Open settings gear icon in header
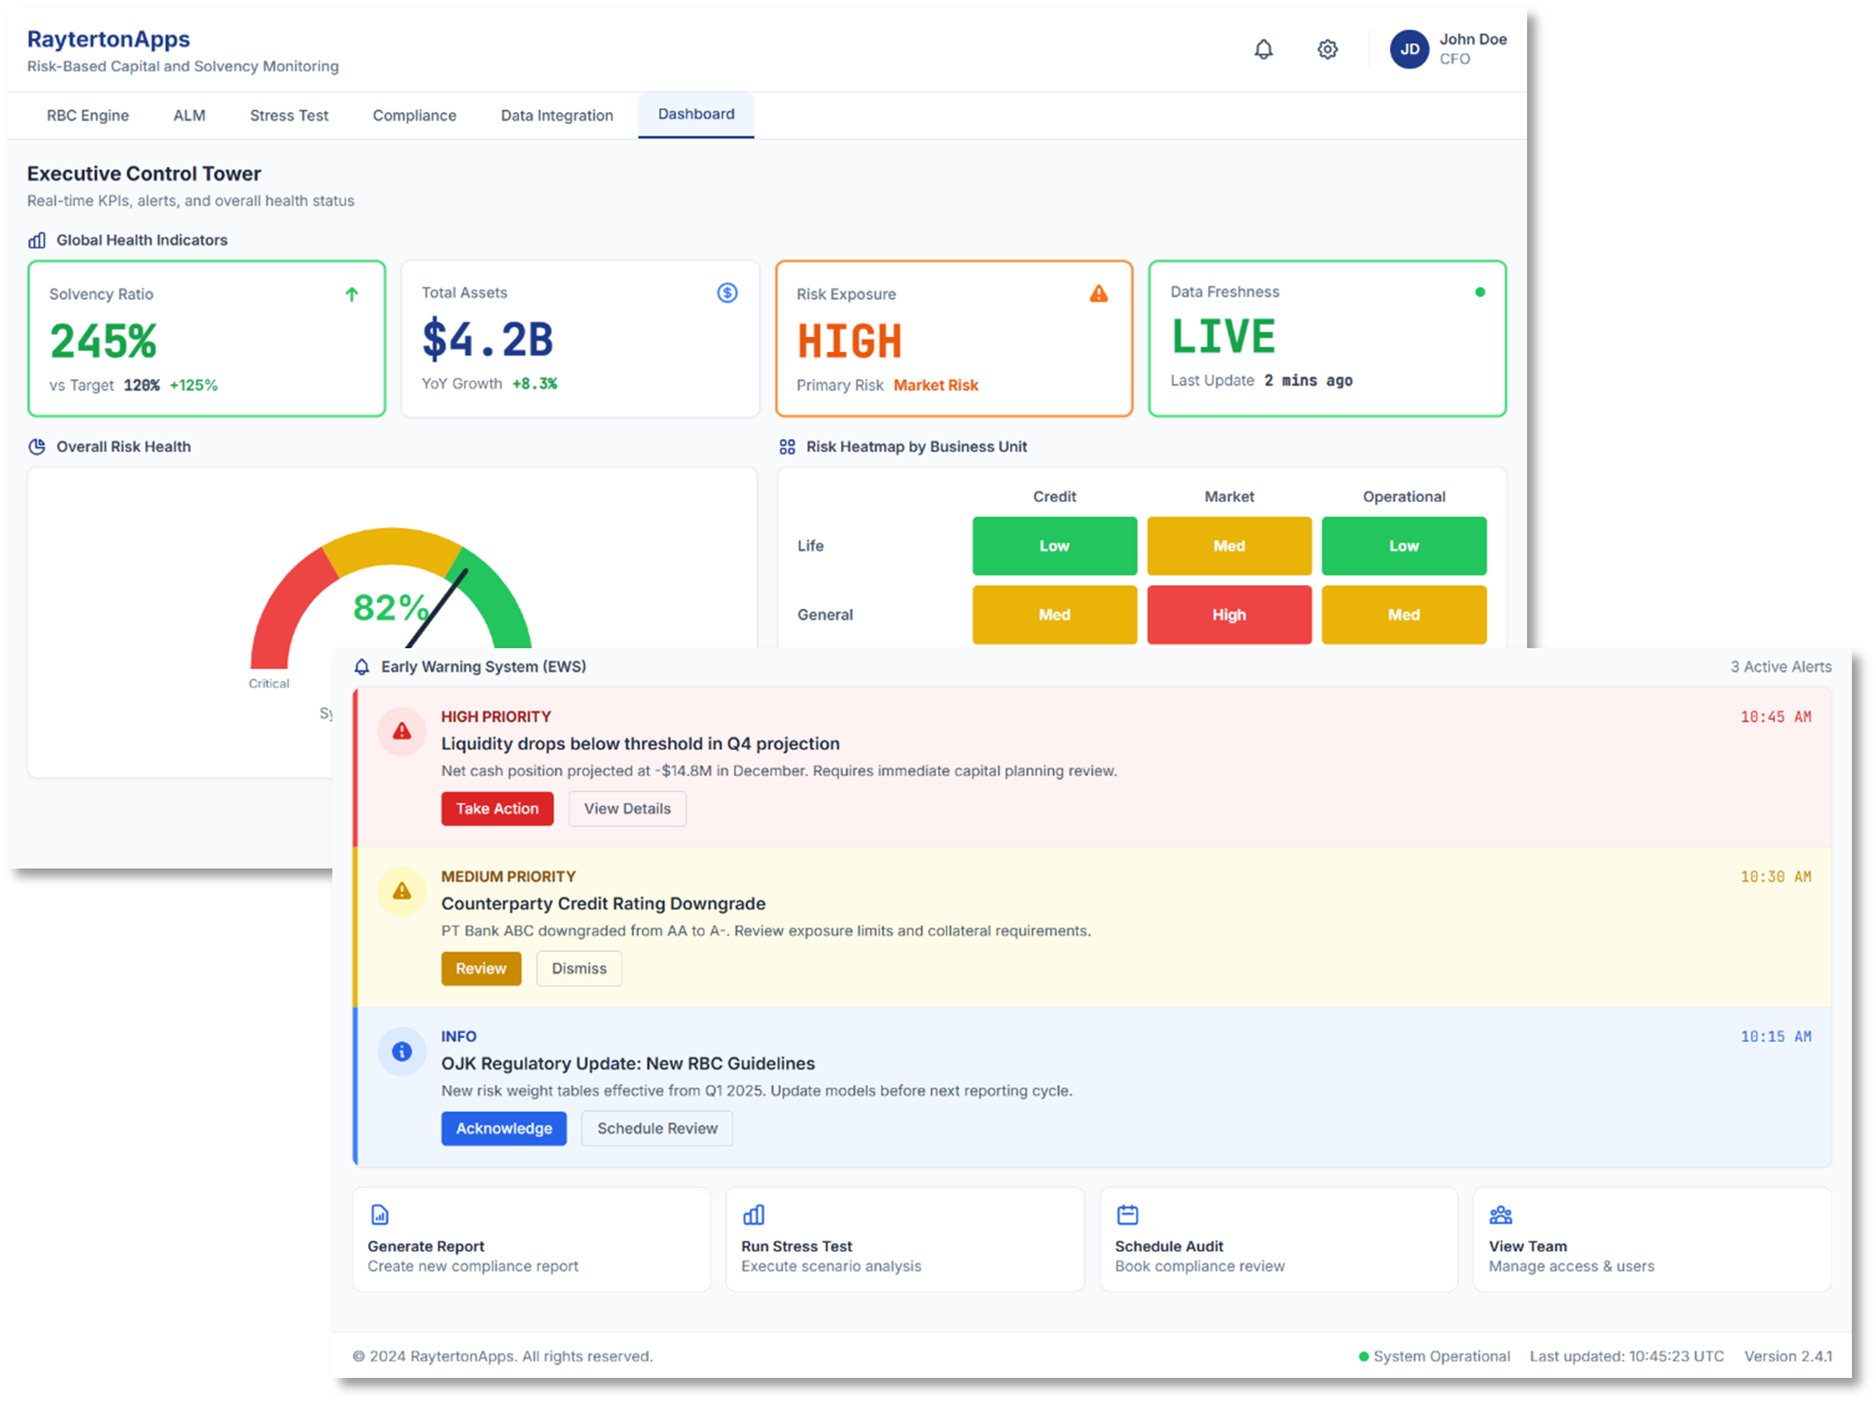 click(x=1328, y=49)
